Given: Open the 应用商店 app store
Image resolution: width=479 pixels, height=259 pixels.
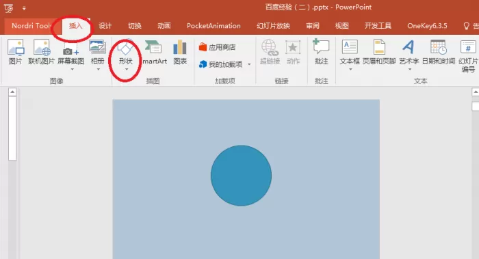Looking at the screenshot, I should coord(217,47).
